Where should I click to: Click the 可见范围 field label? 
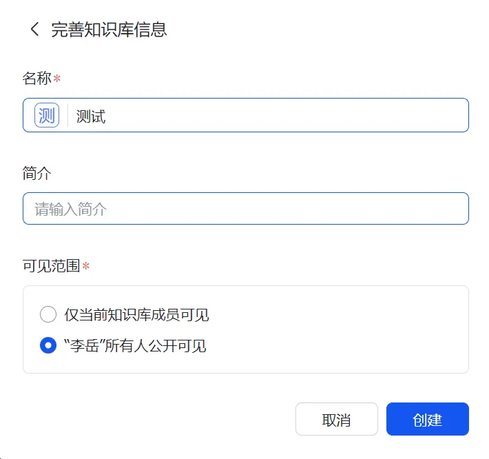52,266
